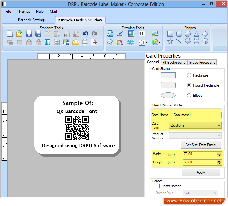This screenshot has width=228, height=206.
Task: Insert a barcode using the barcode icon
Action: tap(141, 34)
